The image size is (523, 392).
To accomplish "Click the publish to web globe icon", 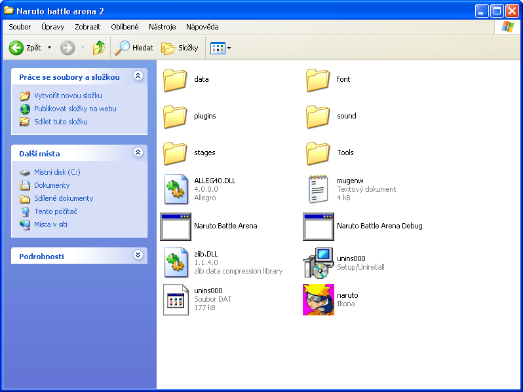I will [25, 109].
